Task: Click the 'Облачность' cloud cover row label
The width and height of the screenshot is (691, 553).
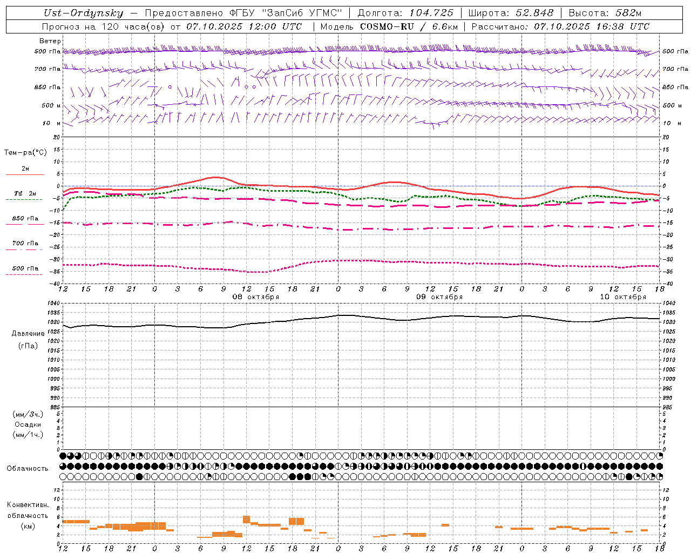Action: 28,468
